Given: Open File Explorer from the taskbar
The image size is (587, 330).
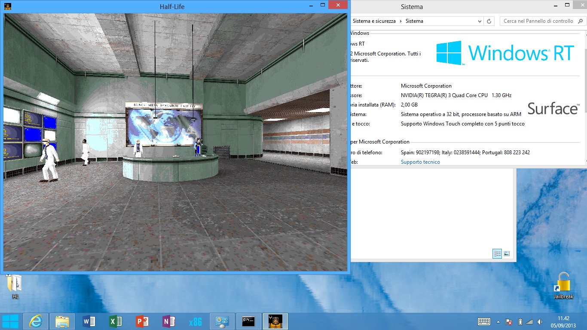Looking at the screenshot, I should [x=62, y=321].
